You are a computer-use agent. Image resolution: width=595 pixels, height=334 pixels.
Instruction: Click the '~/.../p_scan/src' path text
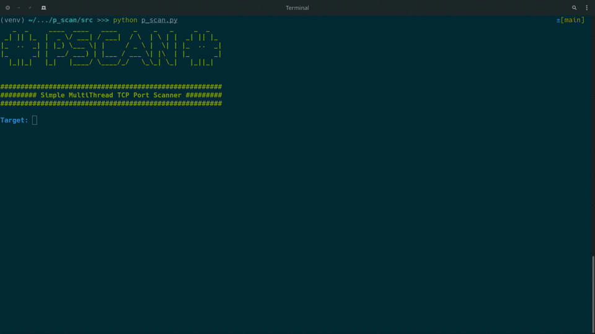pos(60,20)
